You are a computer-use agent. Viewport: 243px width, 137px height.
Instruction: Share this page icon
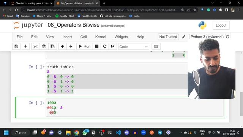[x=189, y=10]
